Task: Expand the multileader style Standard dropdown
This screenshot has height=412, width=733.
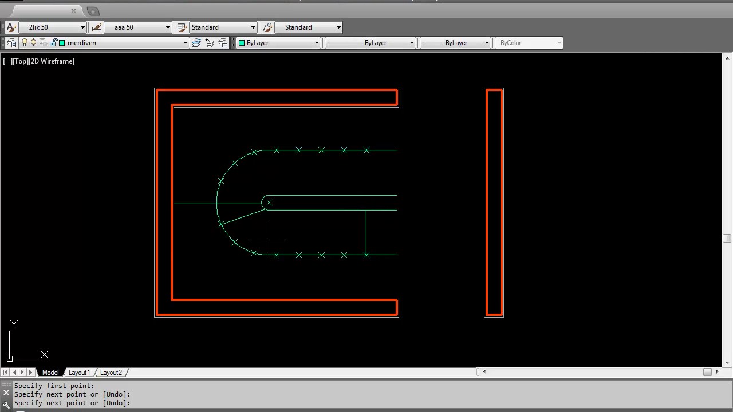Action: point(338,27)
